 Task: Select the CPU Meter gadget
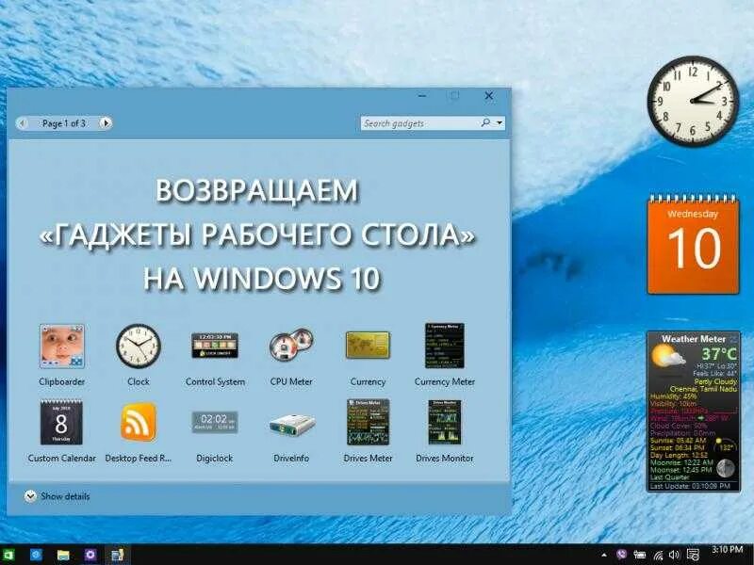pyautogui.click(x=291, y=345)
